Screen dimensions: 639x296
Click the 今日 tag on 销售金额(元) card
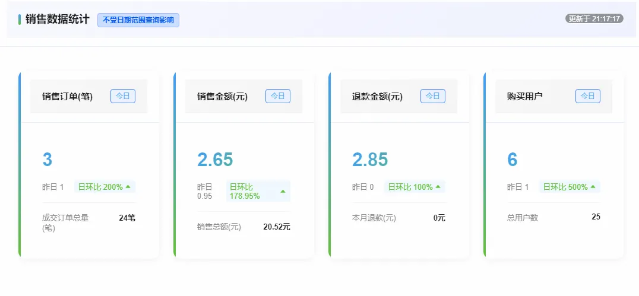278,96
